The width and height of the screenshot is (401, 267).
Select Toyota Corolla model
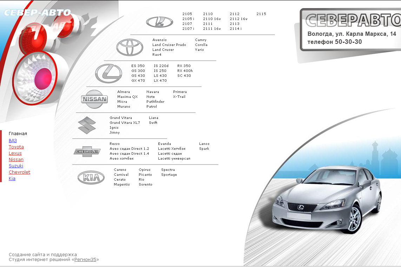pos(201,45)
